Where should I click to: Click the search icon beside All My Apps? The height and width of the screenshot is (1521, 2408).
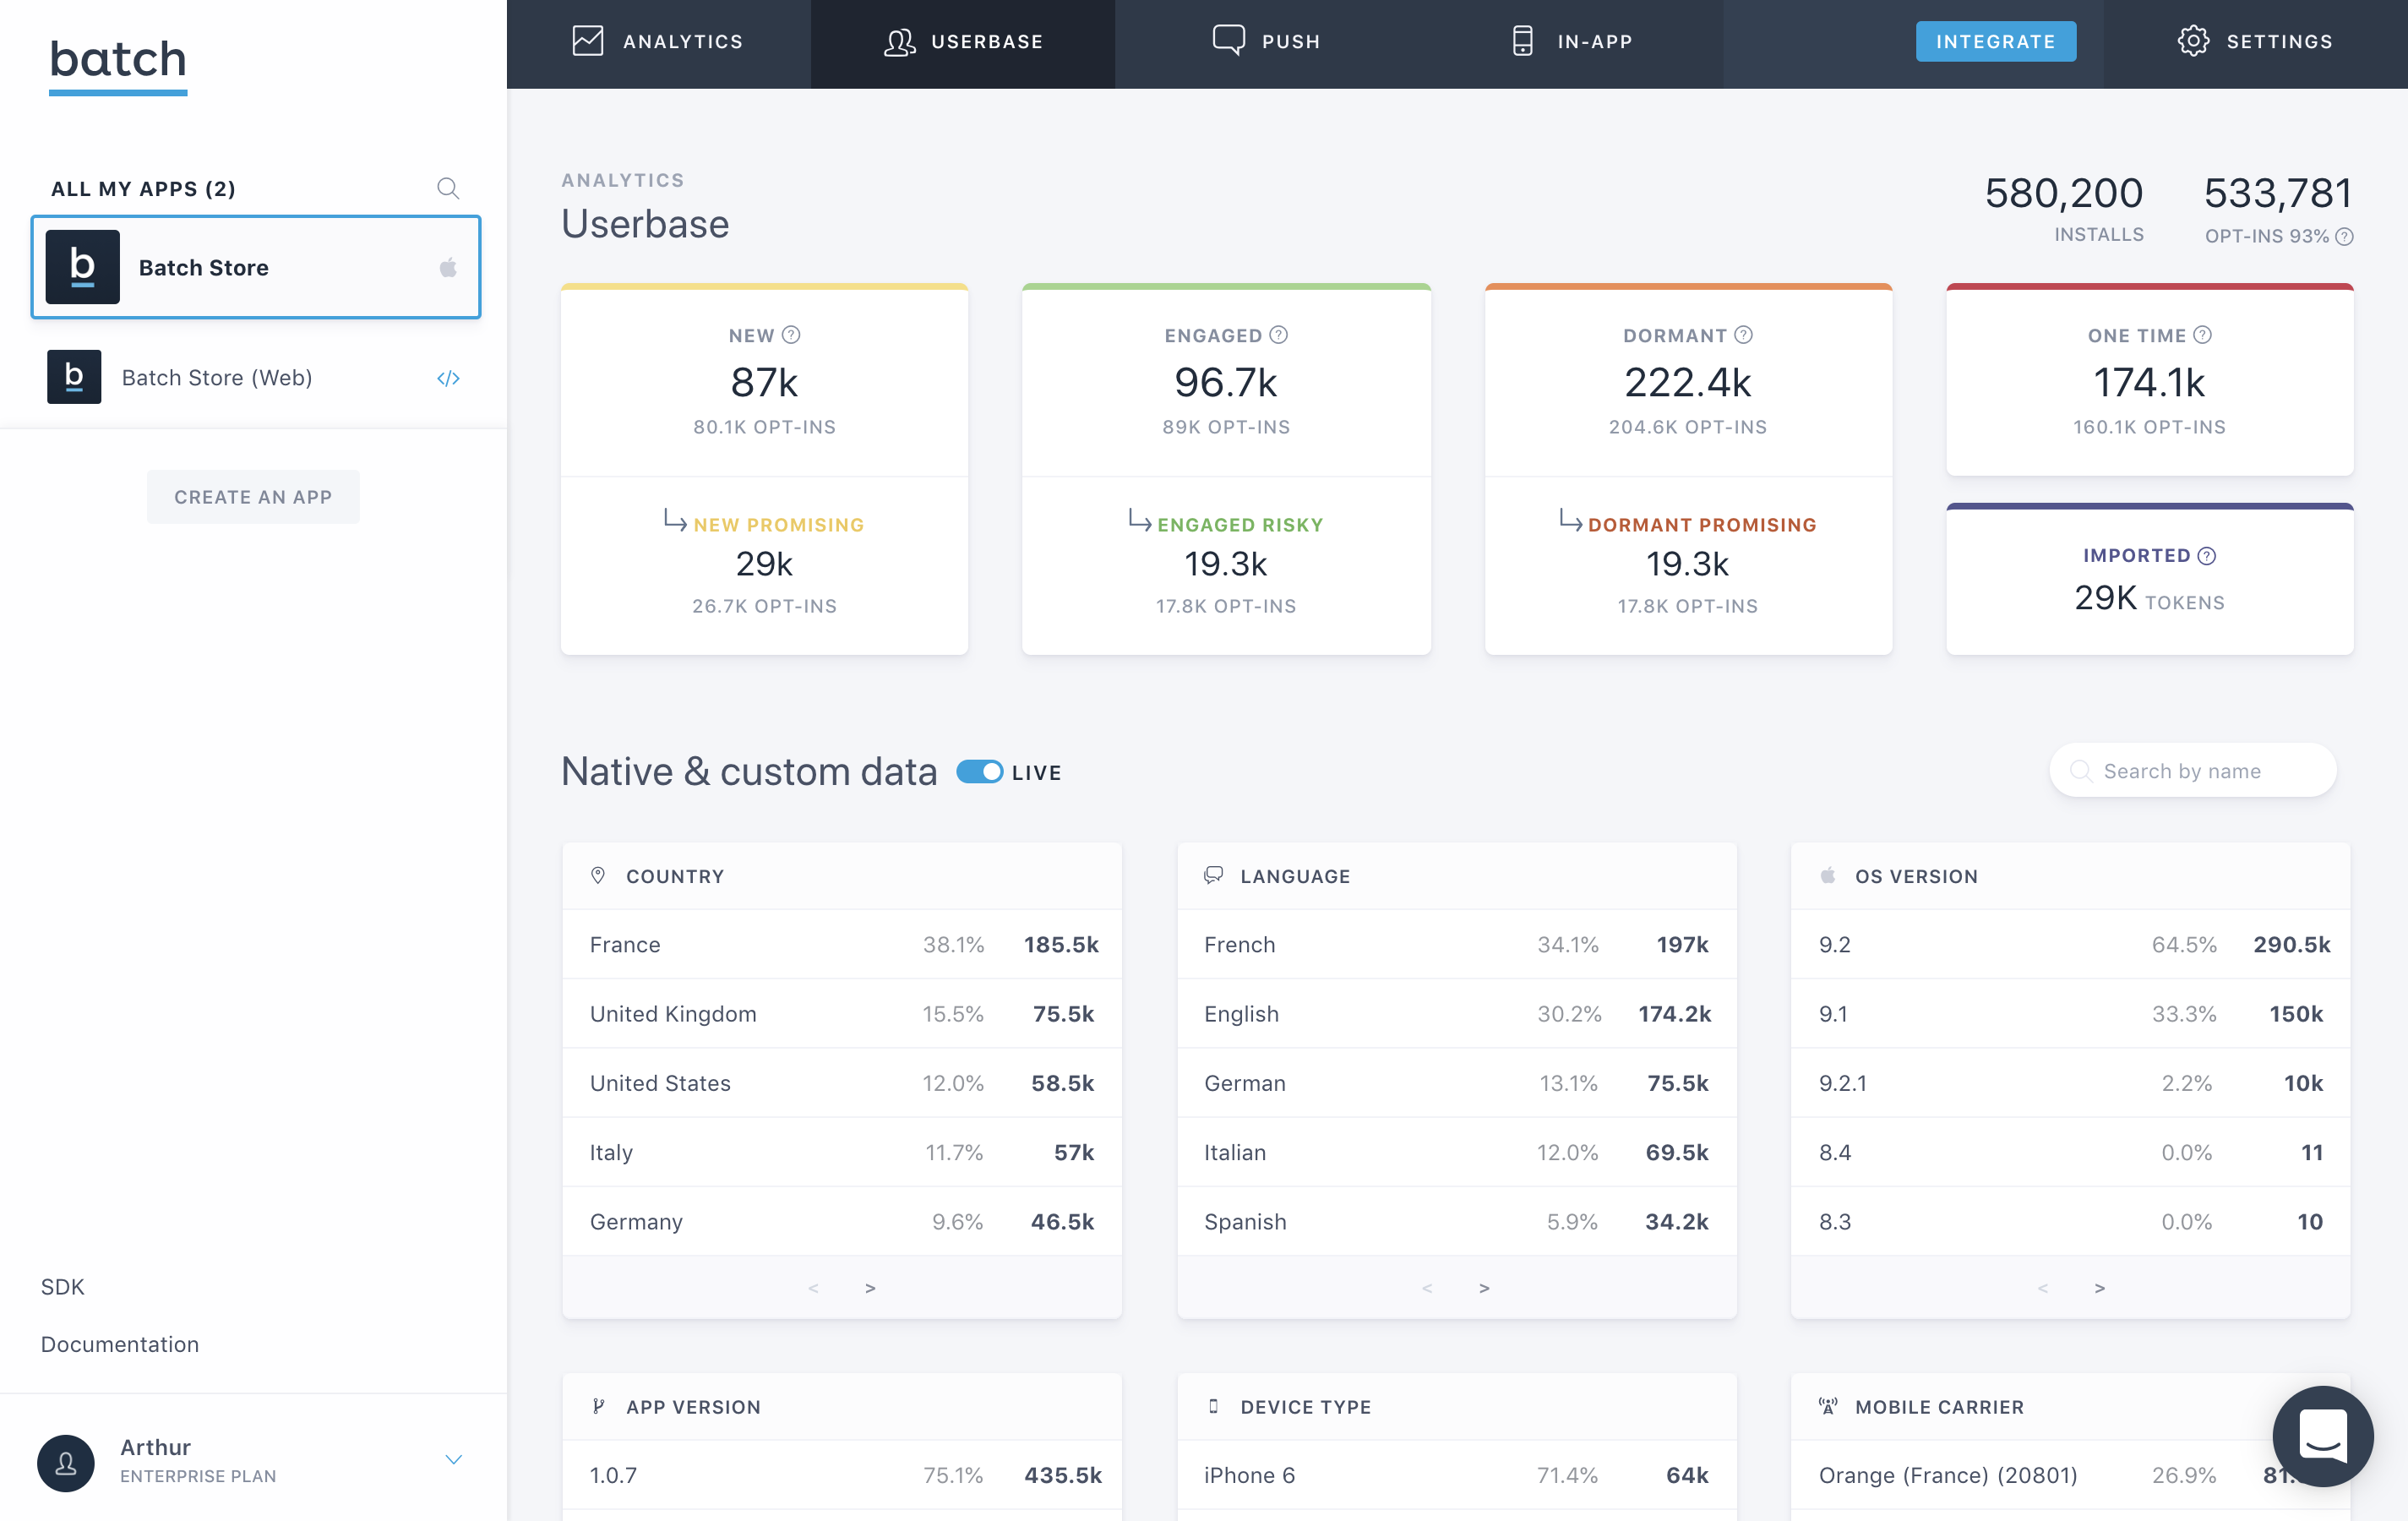[x=447, y=188]
